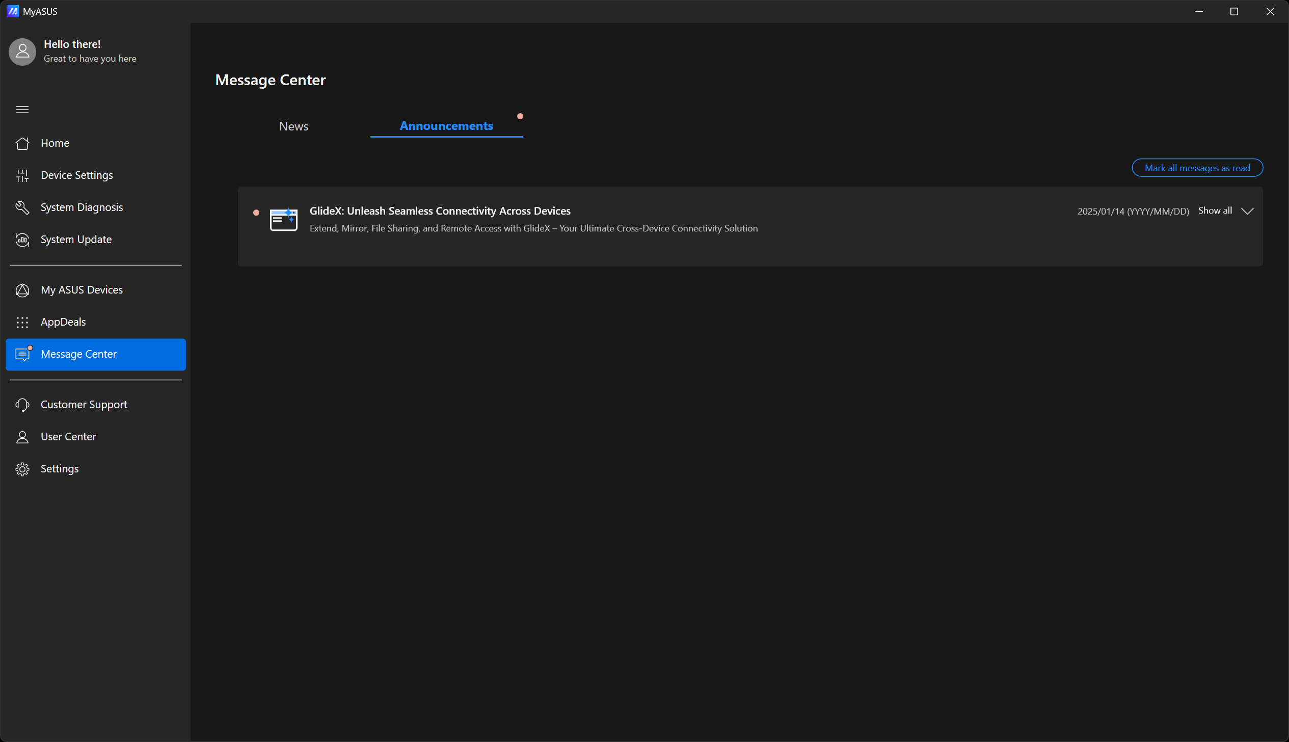The width and height of the screenshot is (1289, 742).
Task: Click the System Update icon
Action: [x=22, y=240]
